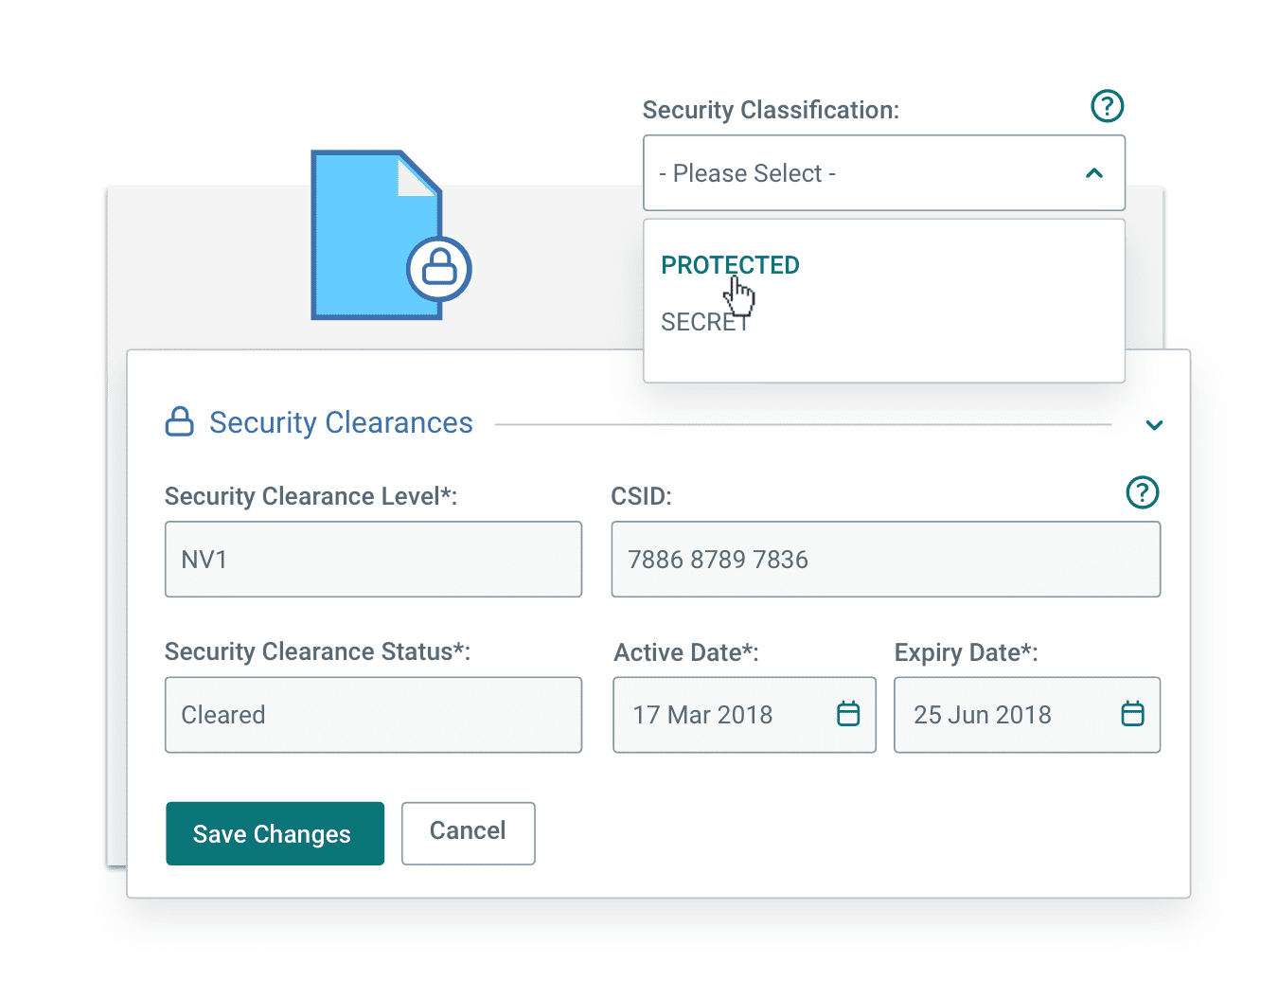
Task: Click the CSID number field
Action: click(885, 559)
